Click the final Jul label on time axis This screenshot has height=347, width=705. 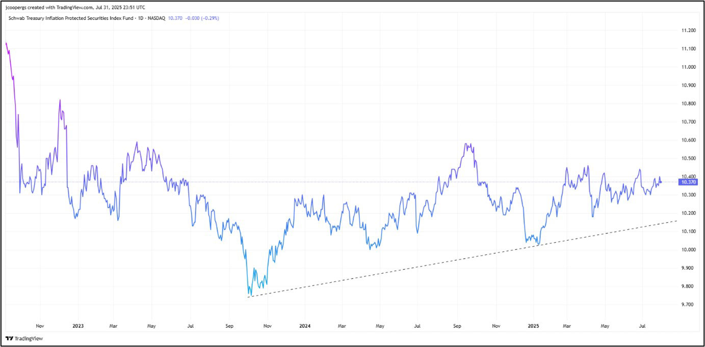(641, 326)
